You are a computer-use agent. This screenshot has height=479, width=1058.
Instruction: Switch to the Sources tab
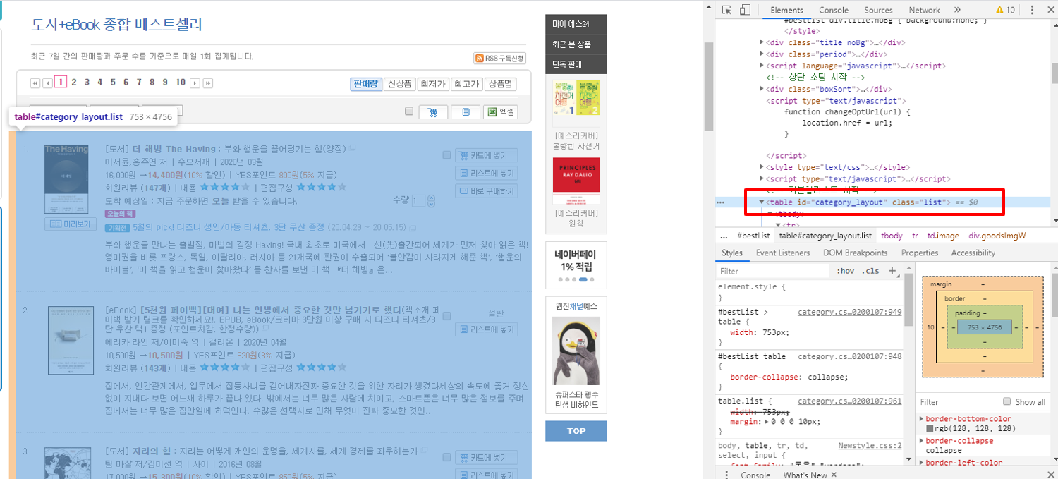878,10
